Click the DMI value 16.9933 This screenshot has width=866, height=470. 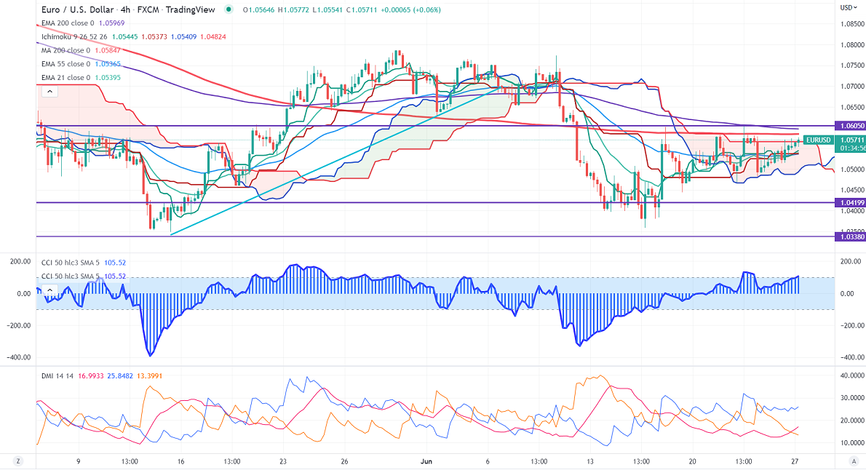coord(90,376)
